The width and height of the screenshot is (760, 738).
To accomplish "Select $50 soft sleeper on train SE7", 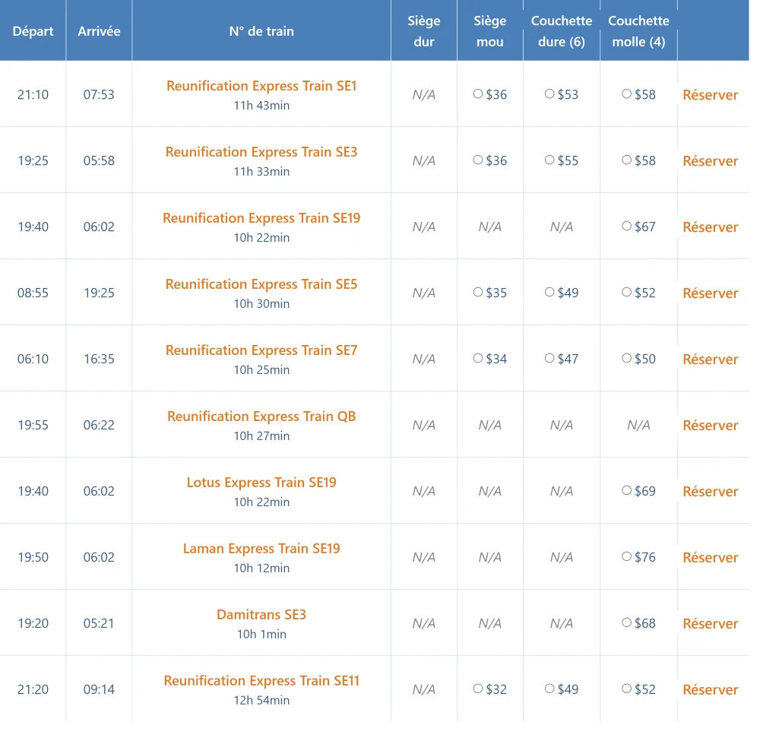I will [627, 358].
